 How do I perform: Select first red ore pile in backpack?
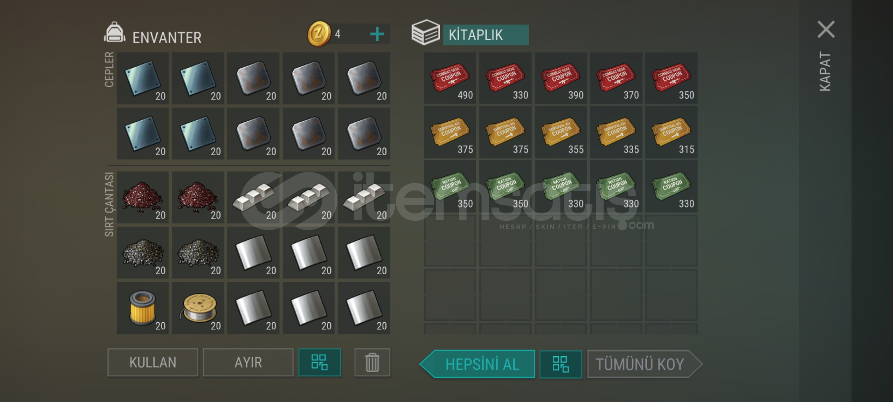143,197
